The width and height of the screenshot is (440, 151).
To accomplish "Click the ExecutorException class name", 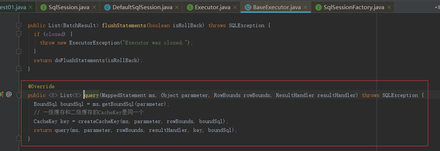I will [94, 43].
